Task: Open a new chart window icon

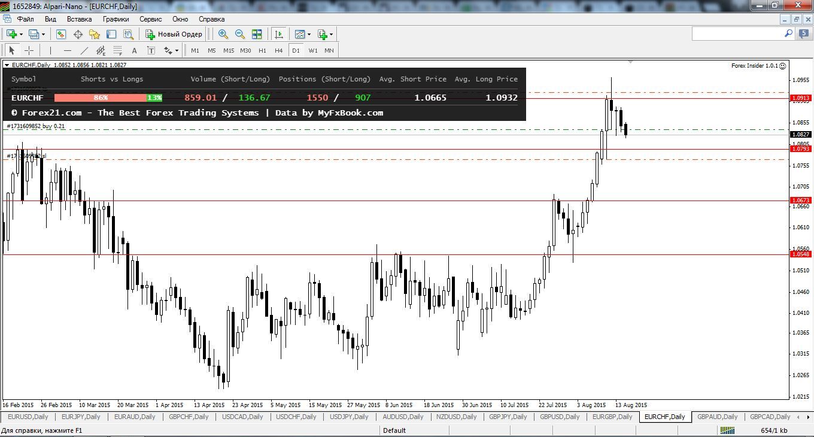Action: point(11,34)
